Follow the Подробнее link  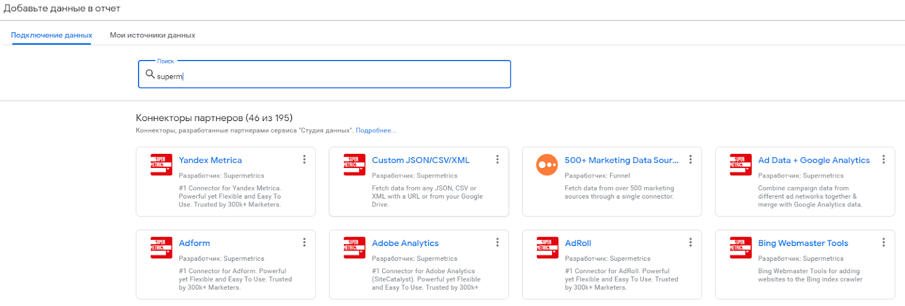click(x=376, y=131)
